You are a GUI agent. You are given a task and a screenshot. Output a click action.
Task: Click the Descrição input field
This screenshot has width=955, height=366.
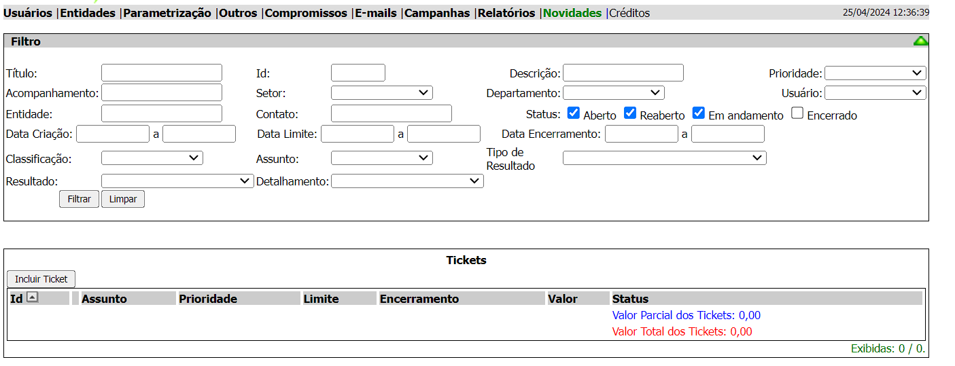[x=623, y=73]
